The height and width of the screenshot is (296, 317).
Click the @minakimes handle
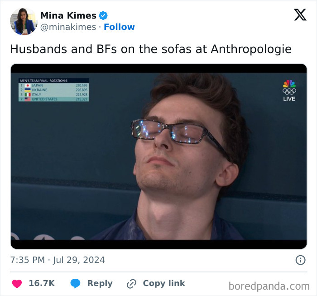(x=68, y=27)
